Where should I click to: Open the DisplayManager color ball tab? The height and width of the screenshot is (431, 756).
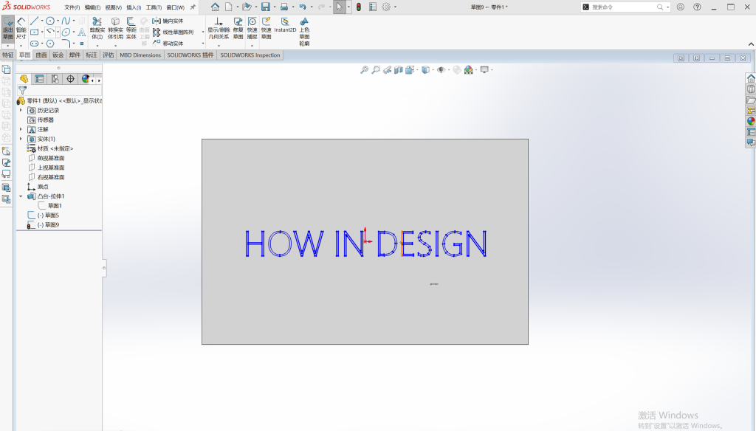86,79
